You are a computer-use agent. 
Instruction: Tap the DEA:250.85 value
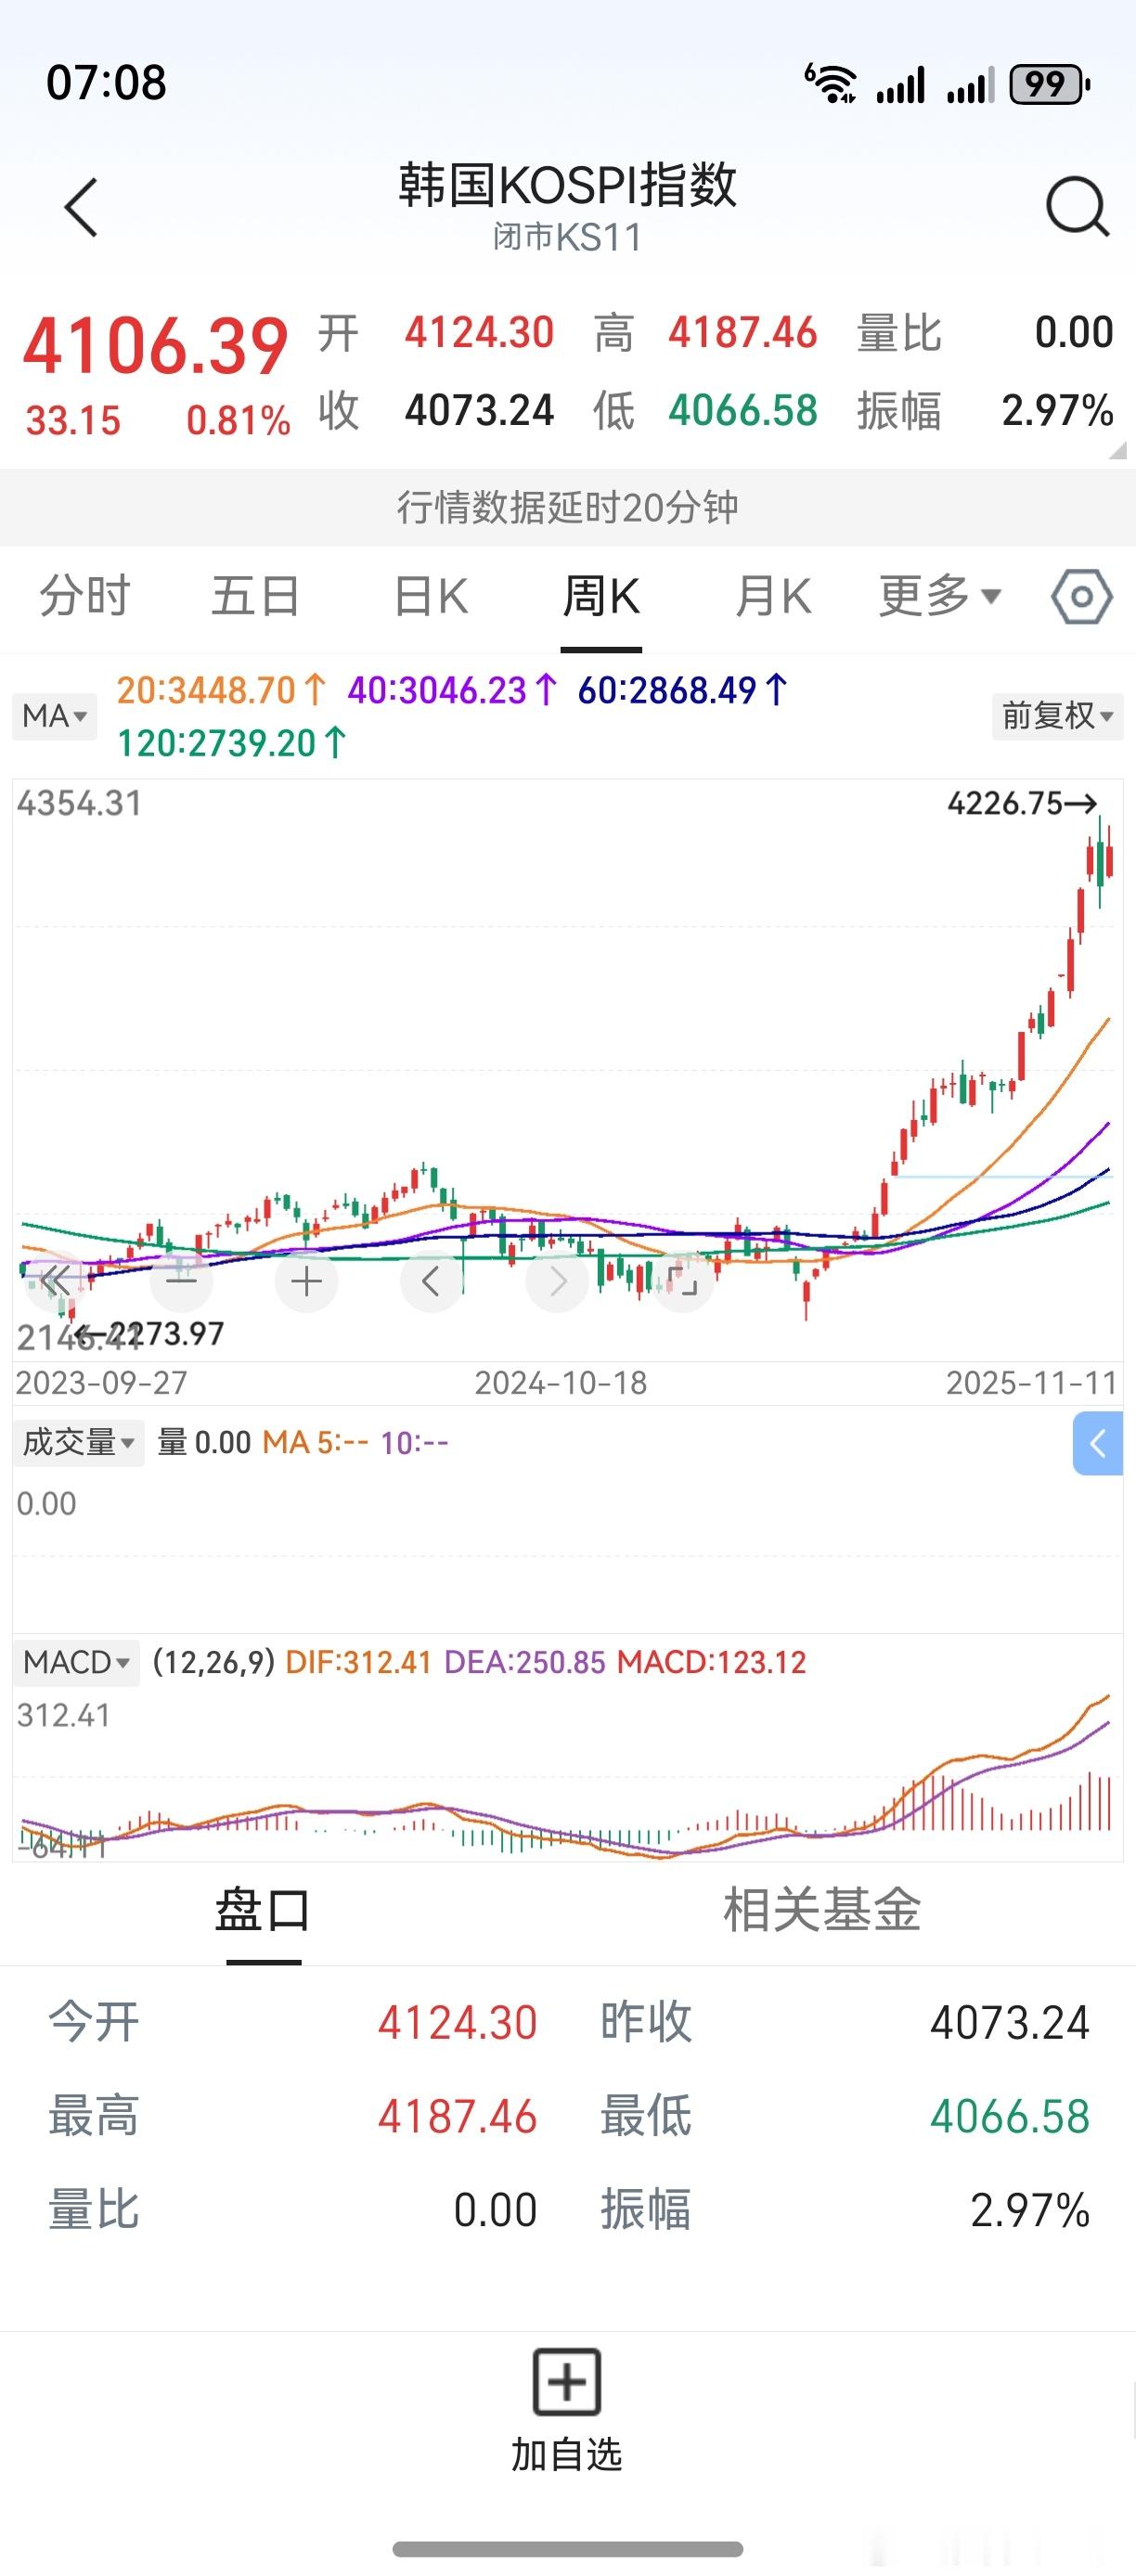[525, 1662]
